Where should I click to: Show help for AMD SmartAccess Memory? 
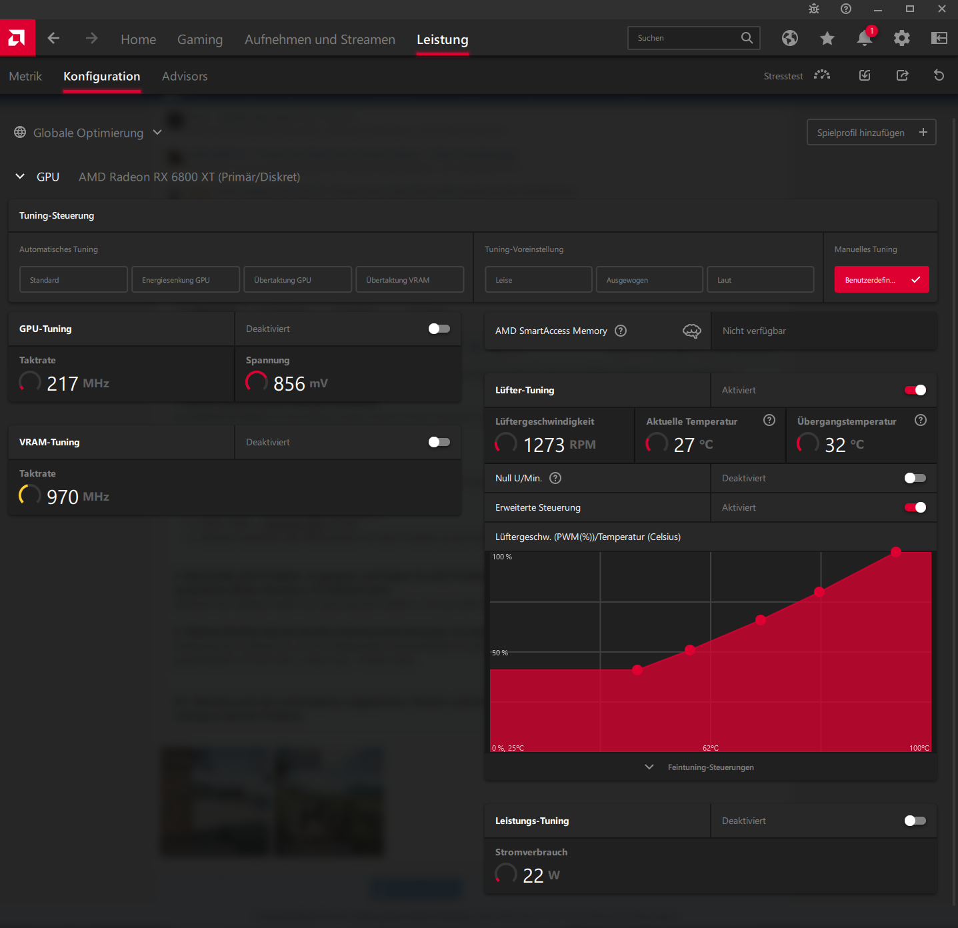(621, 331)
